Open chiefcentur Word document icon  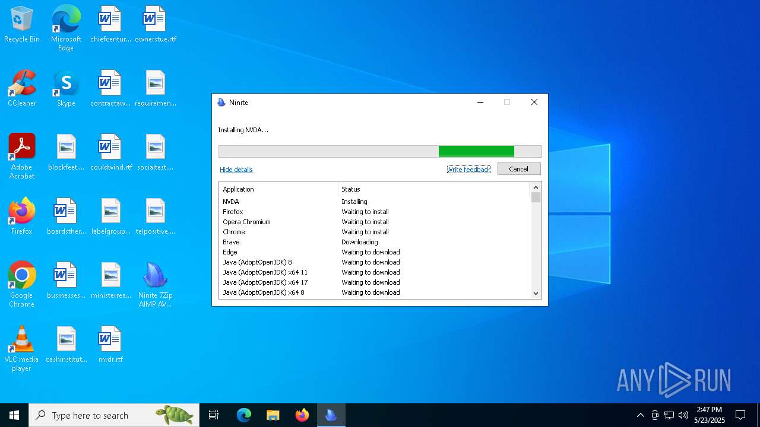tap(110, 24)
